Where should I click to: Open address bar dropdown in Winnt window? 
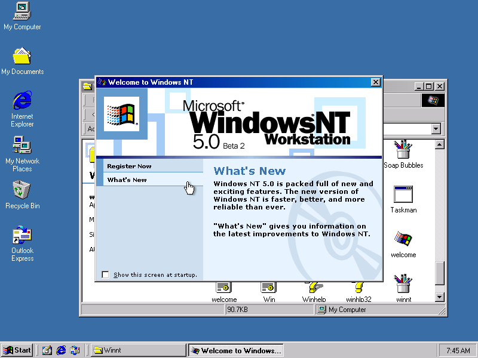tap(436, 129)
